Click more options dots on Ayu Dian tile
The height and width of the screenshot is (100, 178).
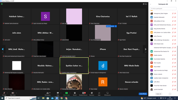[116, 26]
